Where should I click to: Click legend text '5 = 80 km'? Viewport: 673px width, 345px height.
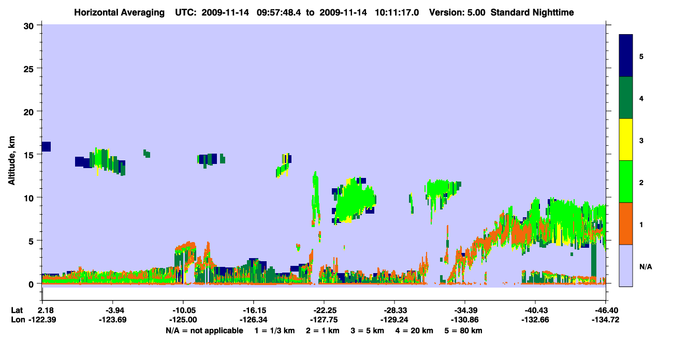pos(463,330)
